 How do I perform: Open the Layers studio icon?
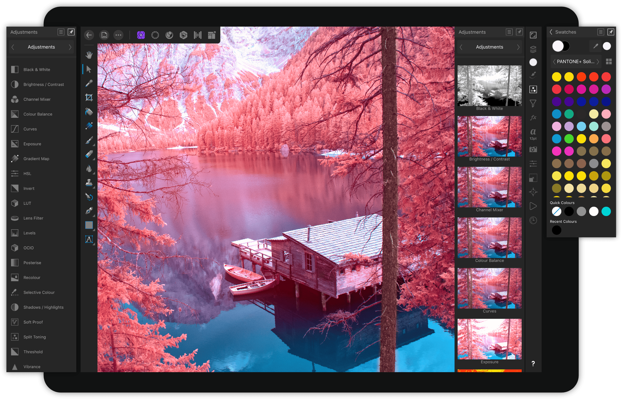[x=533, y=49]
